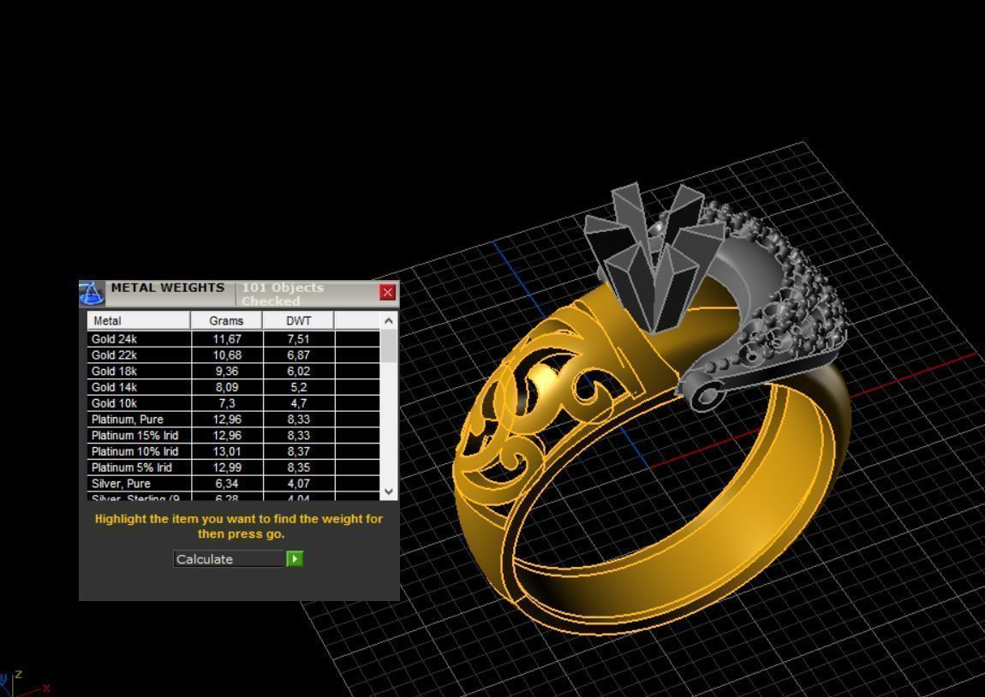The width and height of the screenshot is (985, 697).
Task: Select the Gold 14k row
Action: [x=233, y=387]
